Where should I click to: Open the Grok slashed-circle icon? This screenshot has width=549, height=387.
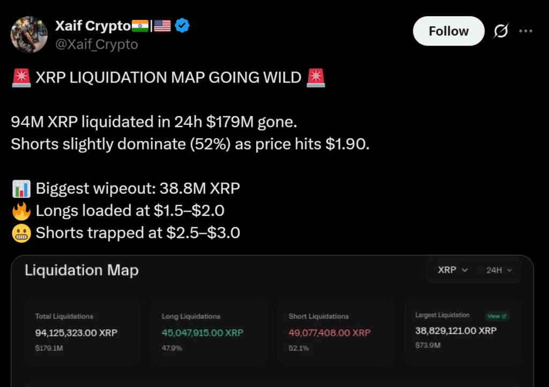pos(500,32)
